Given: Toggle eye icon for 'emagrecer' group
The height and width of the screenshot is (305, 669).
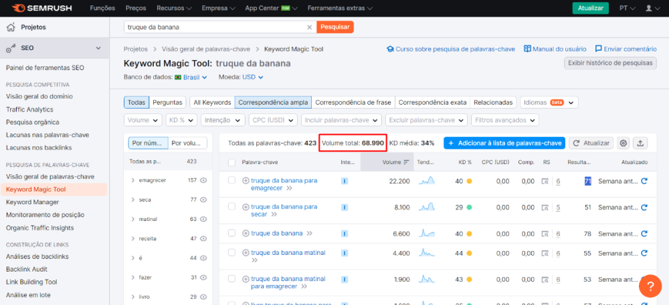Looking at the screenshot, I should 203,180.
